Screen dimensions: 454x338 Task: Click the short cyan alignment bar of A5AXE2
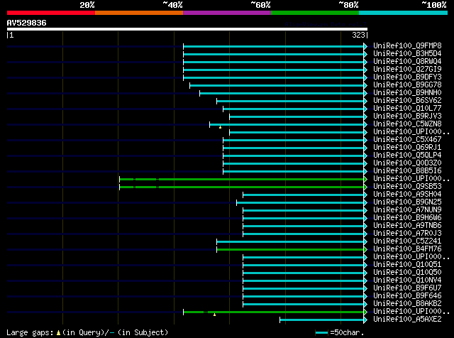(322, 320)
